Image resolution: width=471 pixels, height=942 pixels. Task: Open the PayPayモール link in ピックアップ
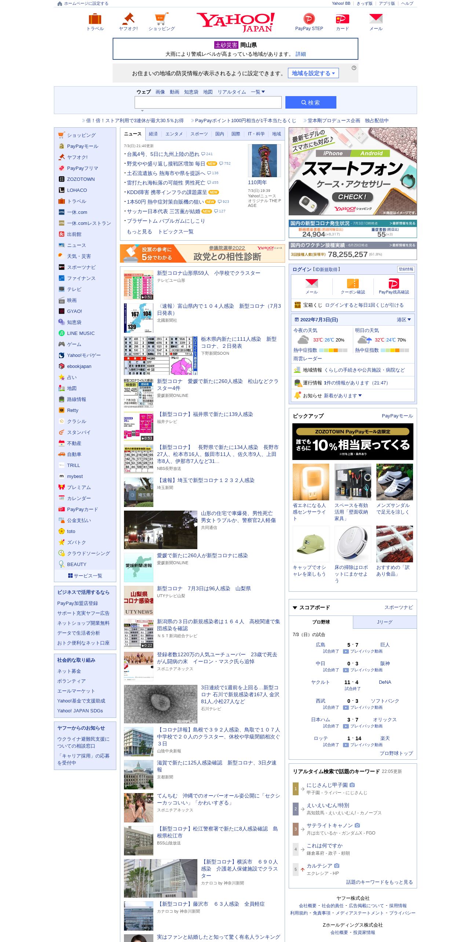(x=397, y=416)
